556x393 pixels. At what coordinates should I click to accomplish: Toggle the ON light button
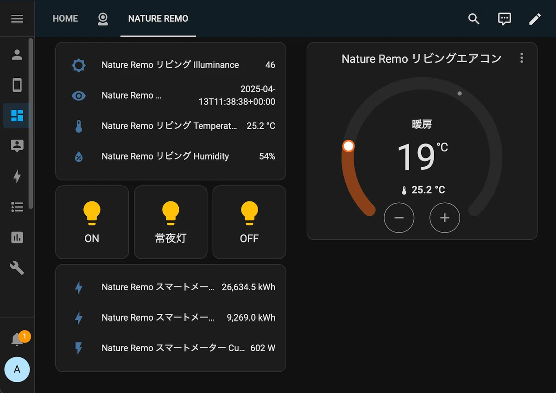pyautogui.click(x=92, y=222)
